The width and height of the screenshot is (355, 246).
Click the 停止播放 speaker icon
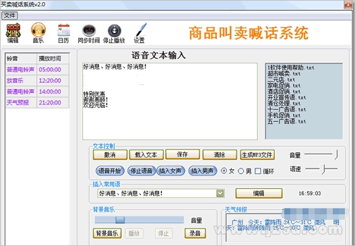tap(114, 34)
